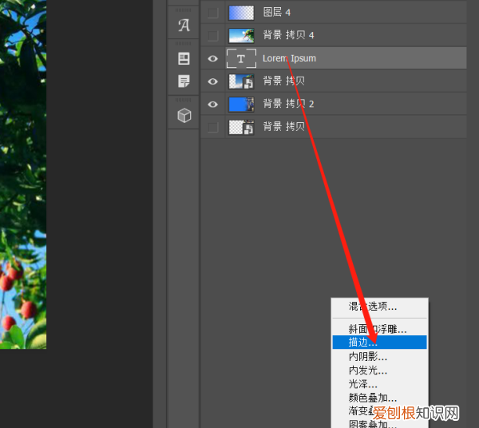Image resolution: width=479 pixels, height=428 pixels.
Task: Select the 背景 拷贝 2 layer name
Action: (x=289, y=104)
